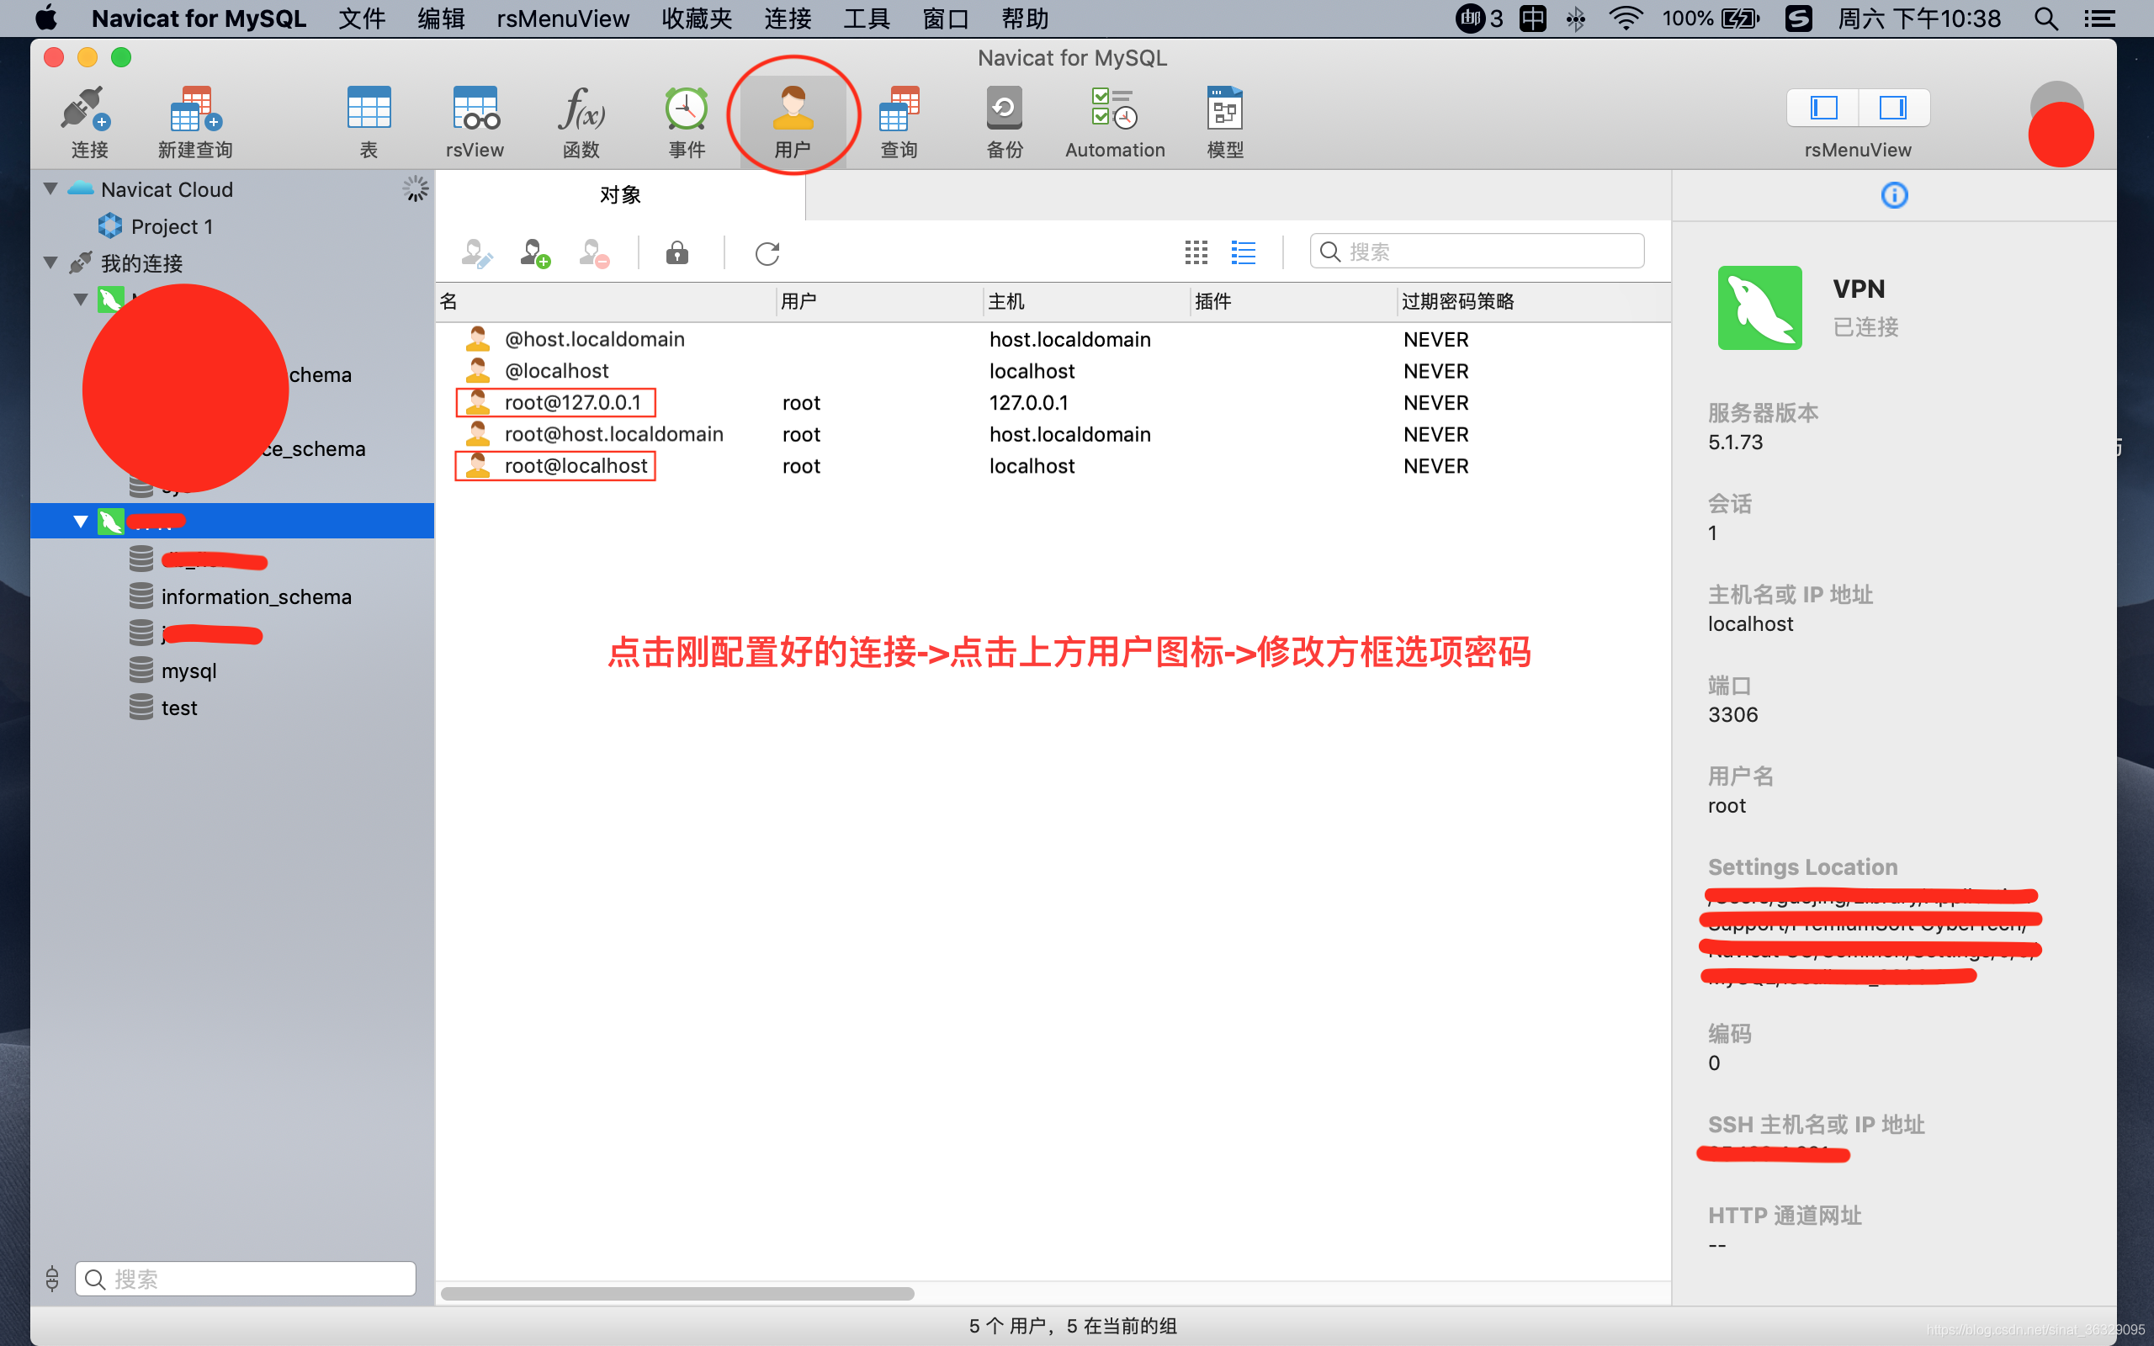The height and width of the screenshot is (1346, 2154).
Task: Select Project 1 under Navicat Cloud
Action: pos(172,226)
